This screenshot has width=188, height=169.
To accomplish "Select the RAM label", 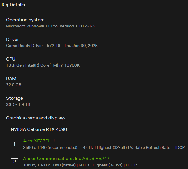I will (11, 79).
